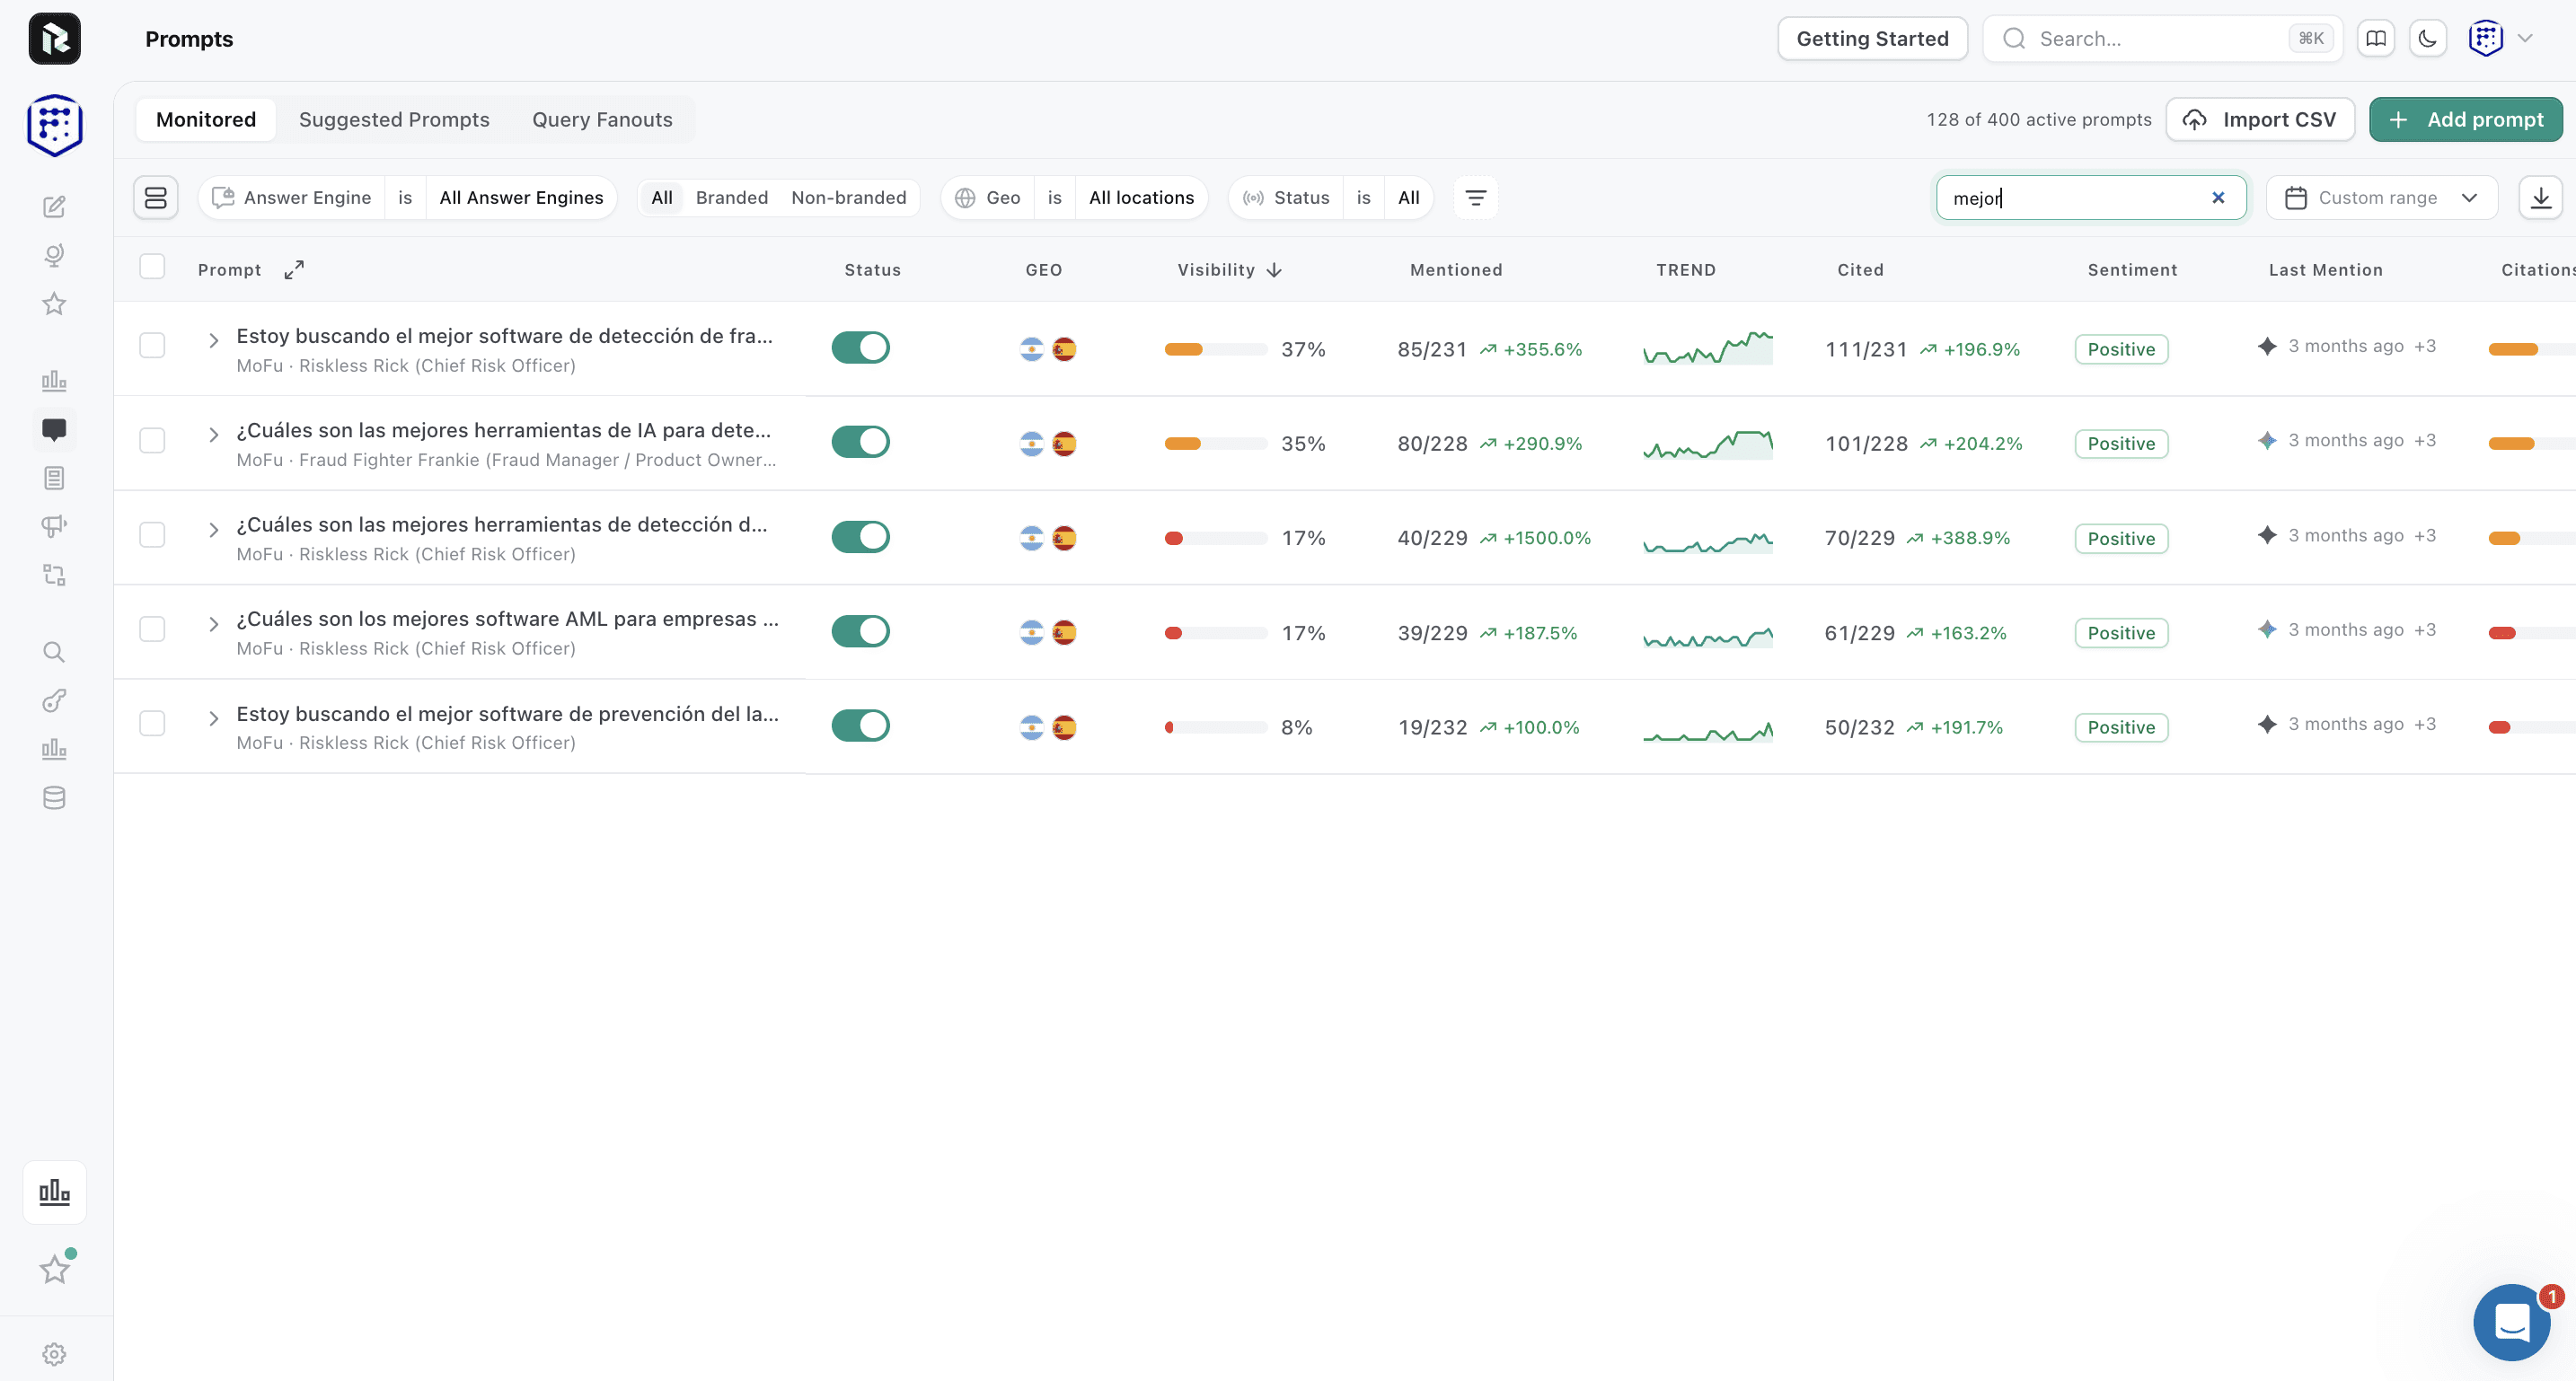Open the Custom range date dropdown
The width and height of the screenshot is (2576, 1381).
click(x=2381, y=198)
